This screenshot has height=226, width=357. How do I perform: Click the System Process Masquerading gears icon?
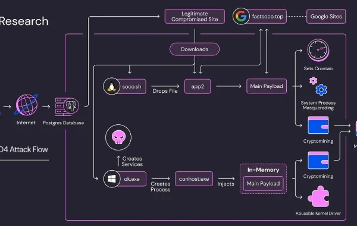[318, 86]
